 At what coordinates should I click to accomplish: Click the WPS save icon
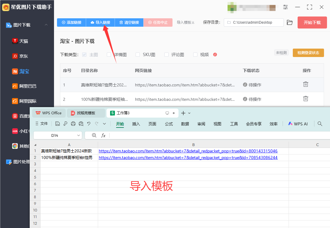point(58,124)
